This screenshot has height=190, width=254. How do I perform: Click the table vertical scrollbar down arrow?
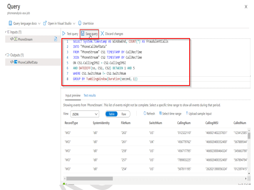tap(249, 173)
